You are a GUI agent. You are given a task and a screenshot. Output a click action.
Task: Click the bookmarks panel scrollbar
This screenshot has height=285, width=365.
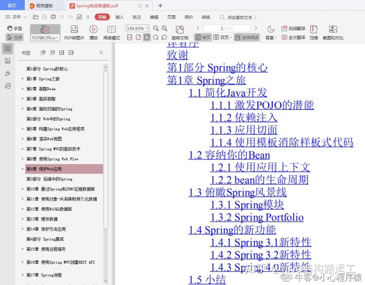[x=105, y=149]
